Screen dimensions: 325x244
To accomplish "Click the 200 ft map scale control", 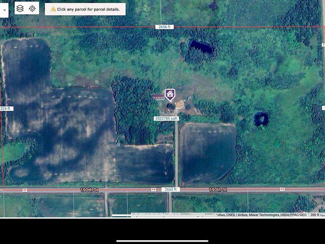I will click(316, 215).
